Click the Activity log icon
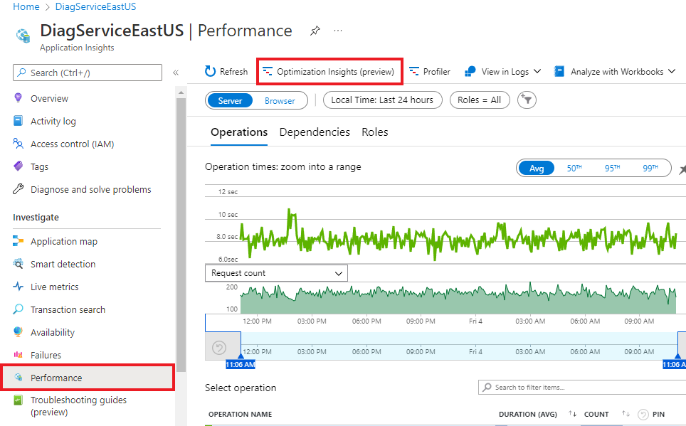 (18, 121)
